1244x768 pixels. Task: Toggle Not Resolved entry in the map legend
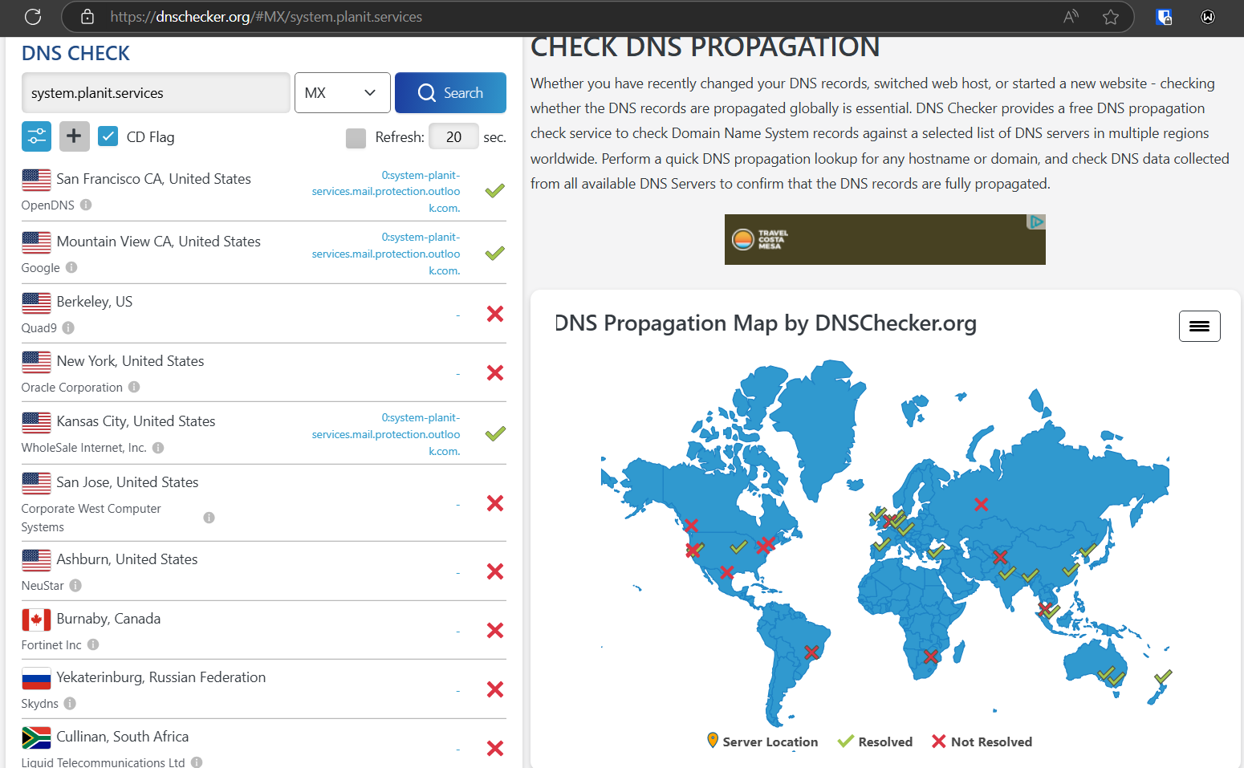(982, 742)
